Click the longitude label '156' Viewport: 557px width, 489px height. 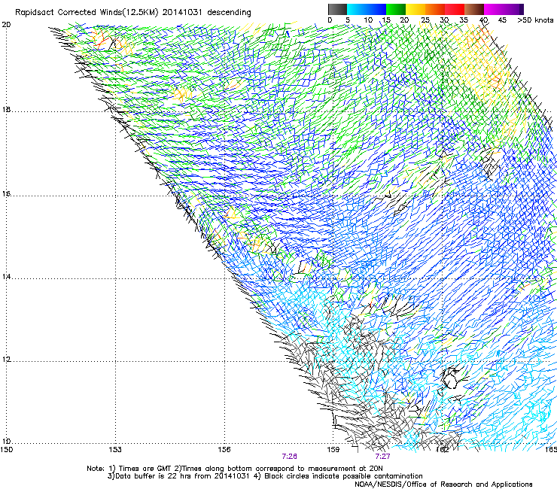[224, 450]
